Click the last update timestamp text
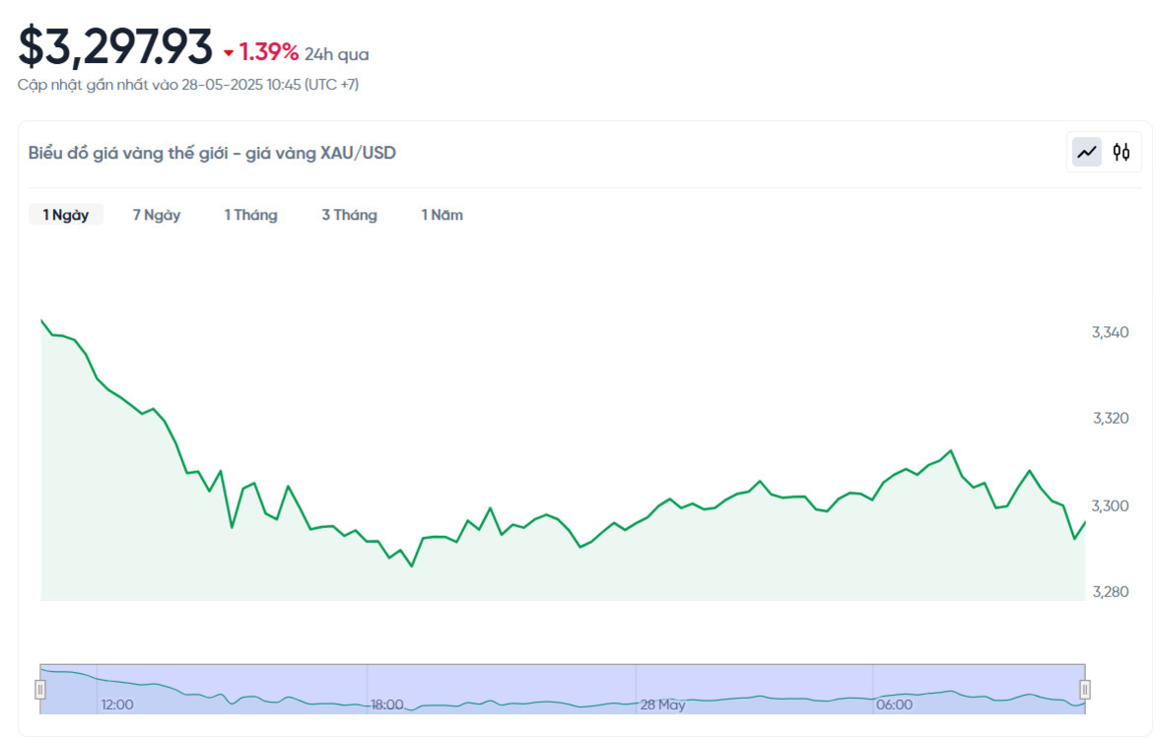1156x739 pixels. (x=188, y=85)
